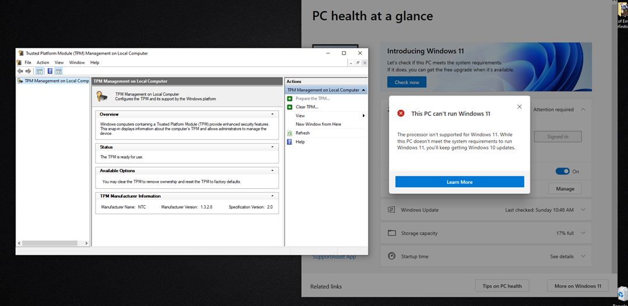
Task: Click the Manage button
Action: (x=565, y=189)
